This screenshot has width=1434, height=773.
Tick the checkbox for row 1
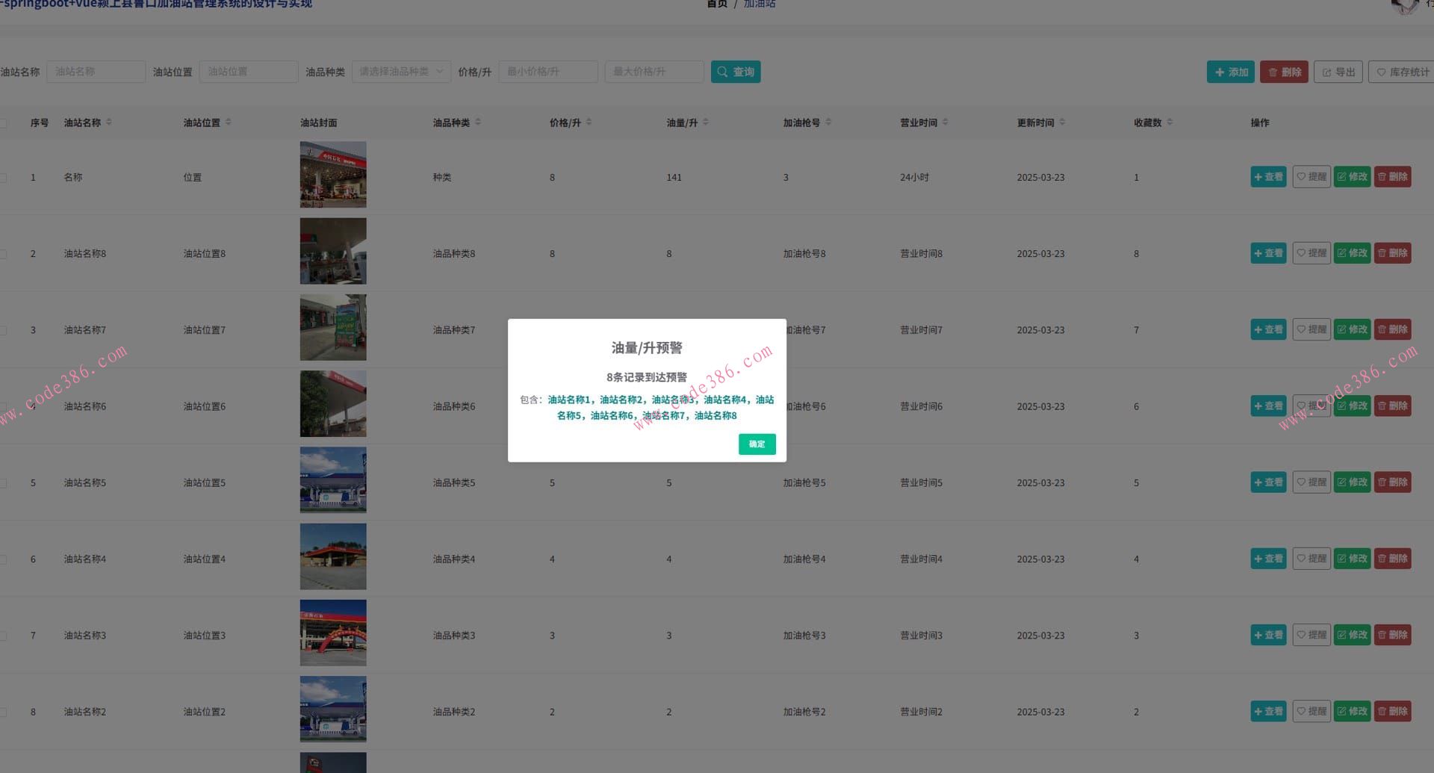tap(3, 178)
